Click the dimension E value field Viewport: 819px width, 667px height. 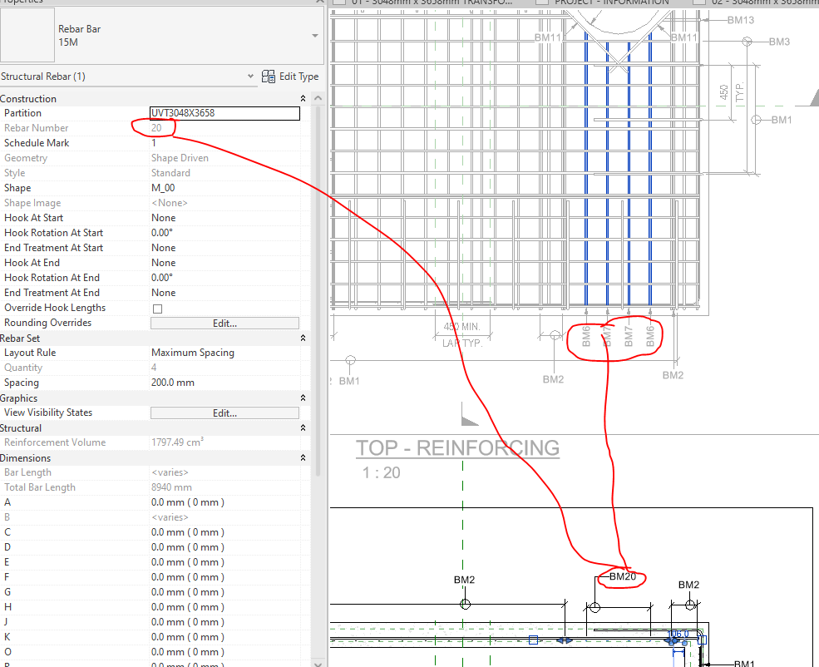224,562
